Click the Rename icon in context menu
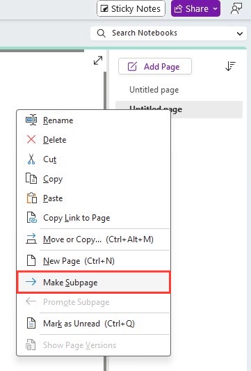251x371 pixels. (x=31, y=120)
